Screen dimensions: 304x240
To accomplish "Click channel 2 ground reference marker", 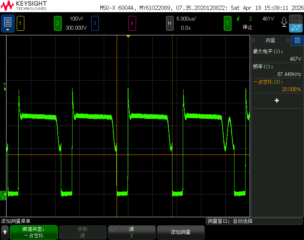I will tap(3, 196).
